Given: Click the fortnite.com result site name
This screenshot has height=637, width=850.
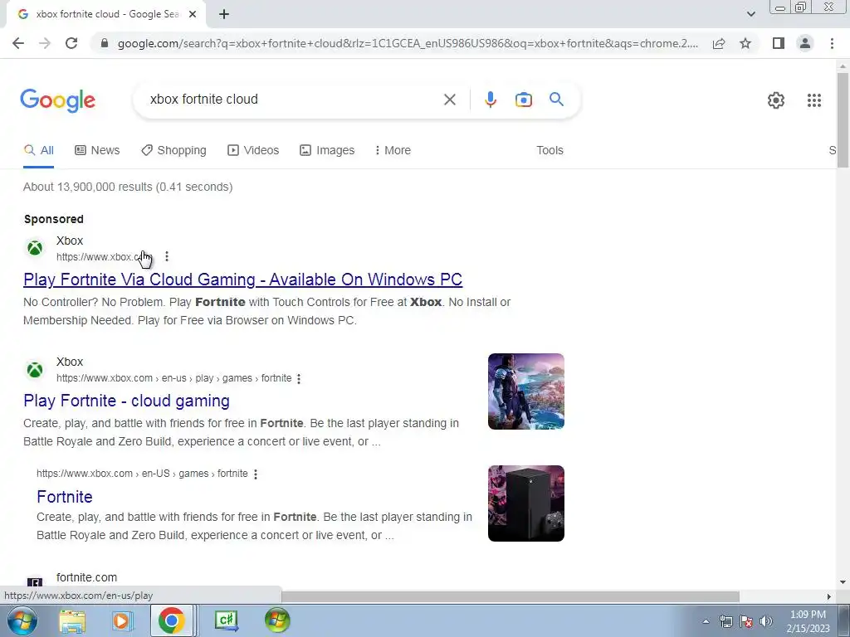Looking at the screenshot, I should pos(86,577).
